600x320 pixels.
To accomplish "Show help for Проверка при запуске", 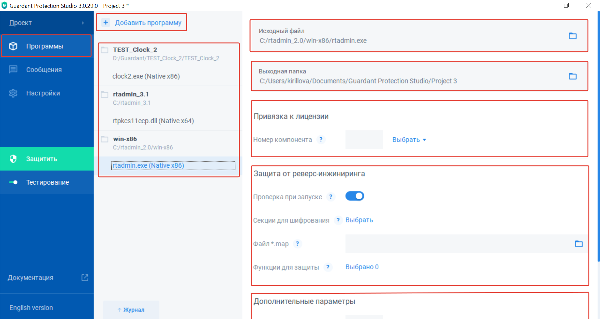I will [x=331, y=197].
